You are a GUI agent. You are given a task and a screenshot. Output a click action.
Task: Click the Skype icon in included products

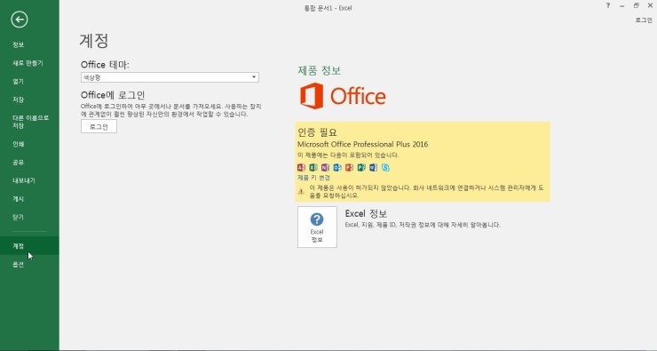385,167
